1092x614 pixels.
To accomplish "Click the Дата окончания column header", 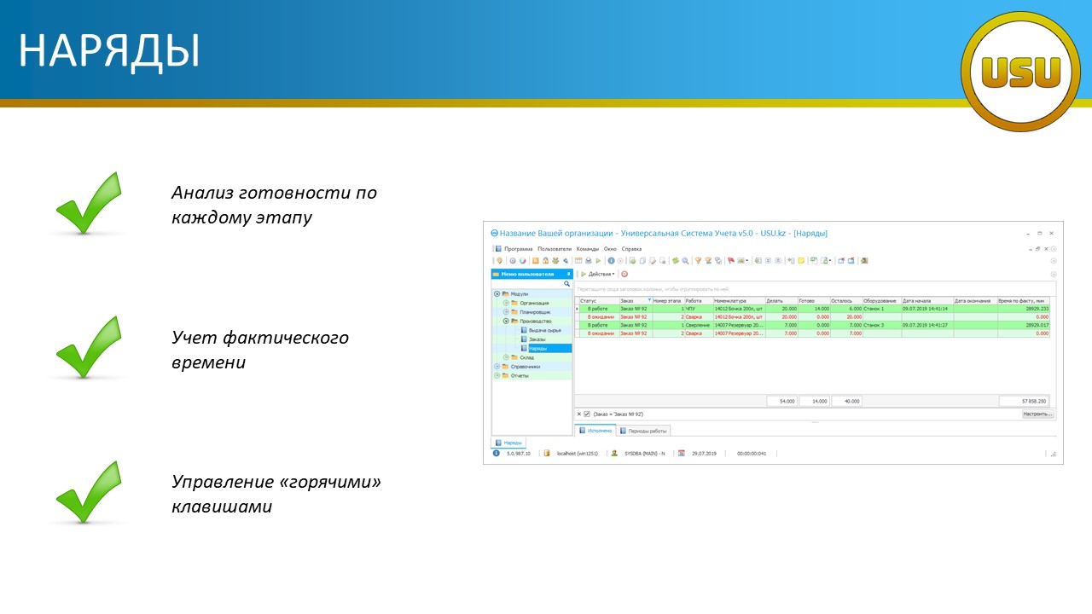I will tap(975, 300).
